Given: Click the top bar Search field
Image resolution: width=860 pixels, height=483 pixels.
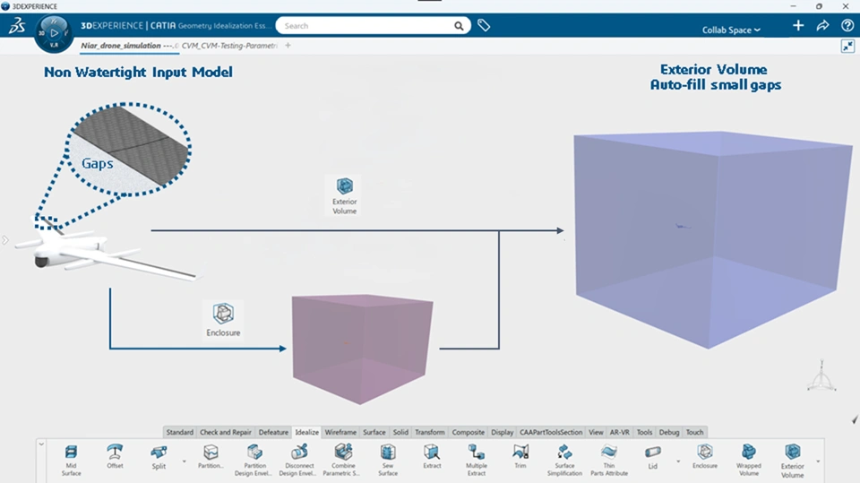Looking at the screenshot, I should click(365, 26).
